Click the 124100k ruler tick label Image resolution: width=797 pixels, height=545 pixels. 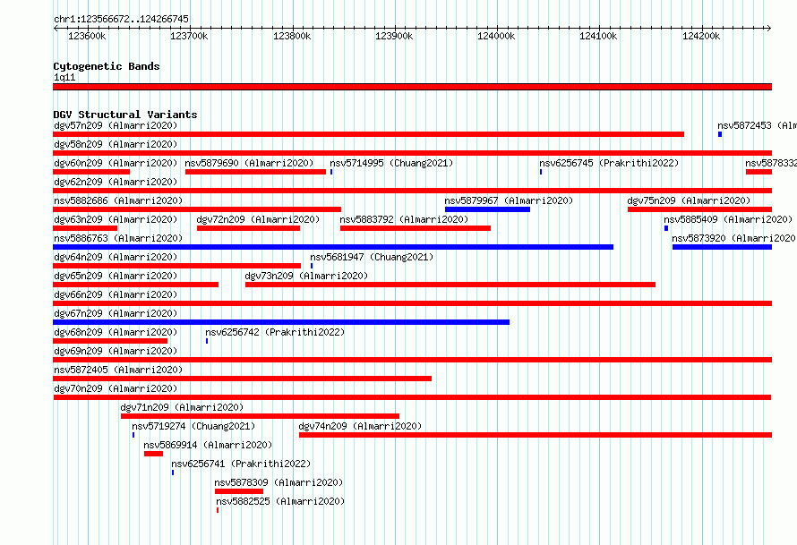click(598, 36)
